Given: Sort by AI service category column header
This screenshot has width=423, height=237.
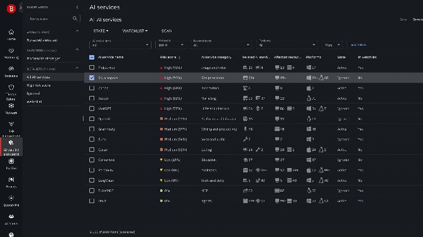Looking at the screenshot, I should coord(216,57).
